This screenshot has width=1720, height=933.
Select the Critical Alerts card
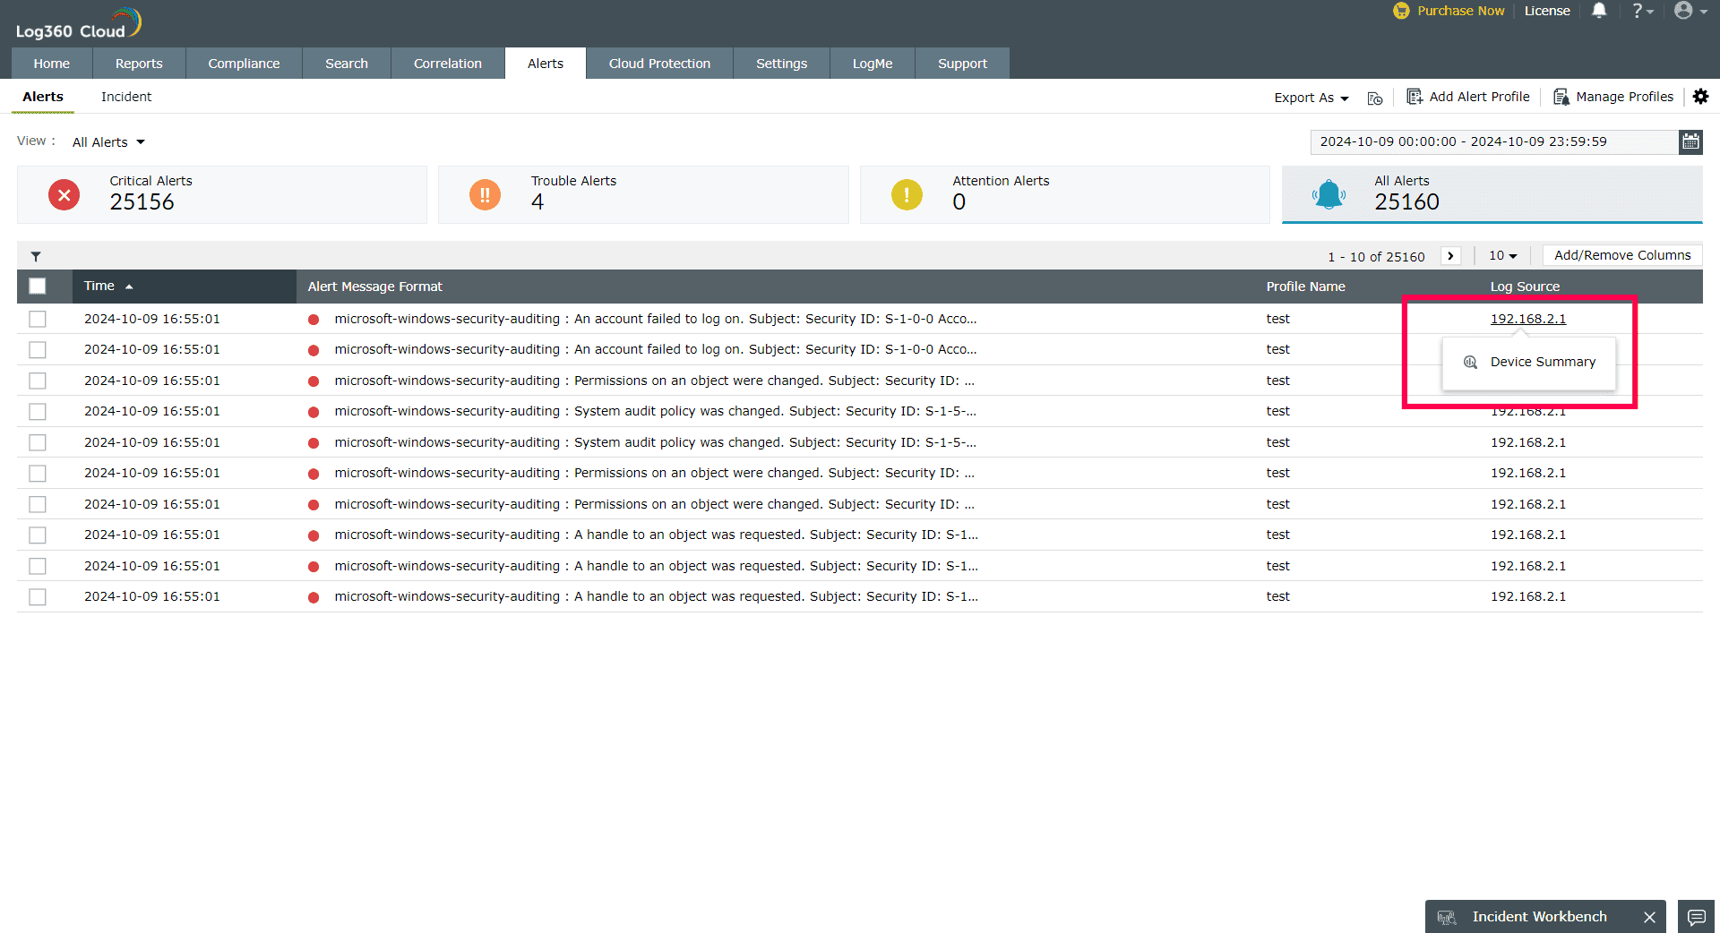222,194
